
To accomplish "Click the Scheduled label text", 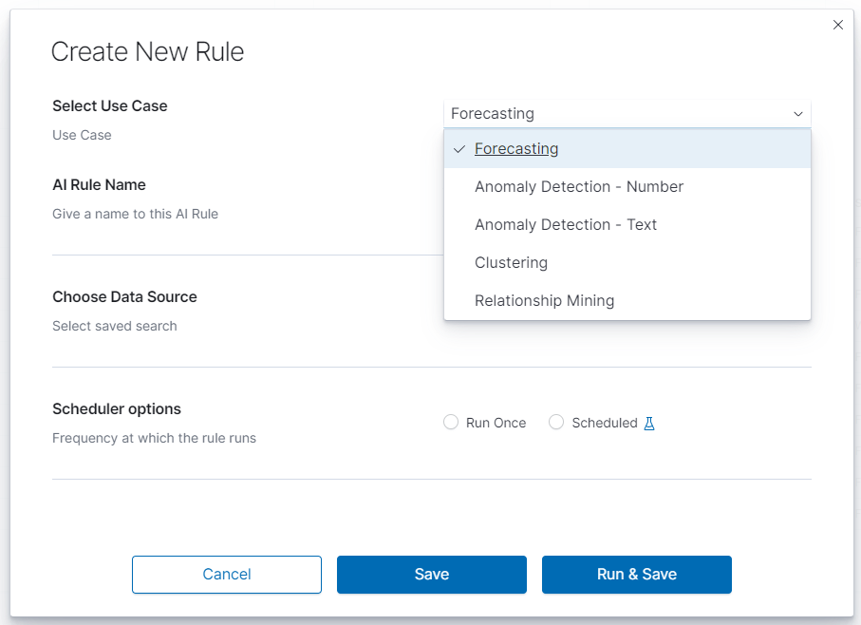I will click(x=605, y=423).
